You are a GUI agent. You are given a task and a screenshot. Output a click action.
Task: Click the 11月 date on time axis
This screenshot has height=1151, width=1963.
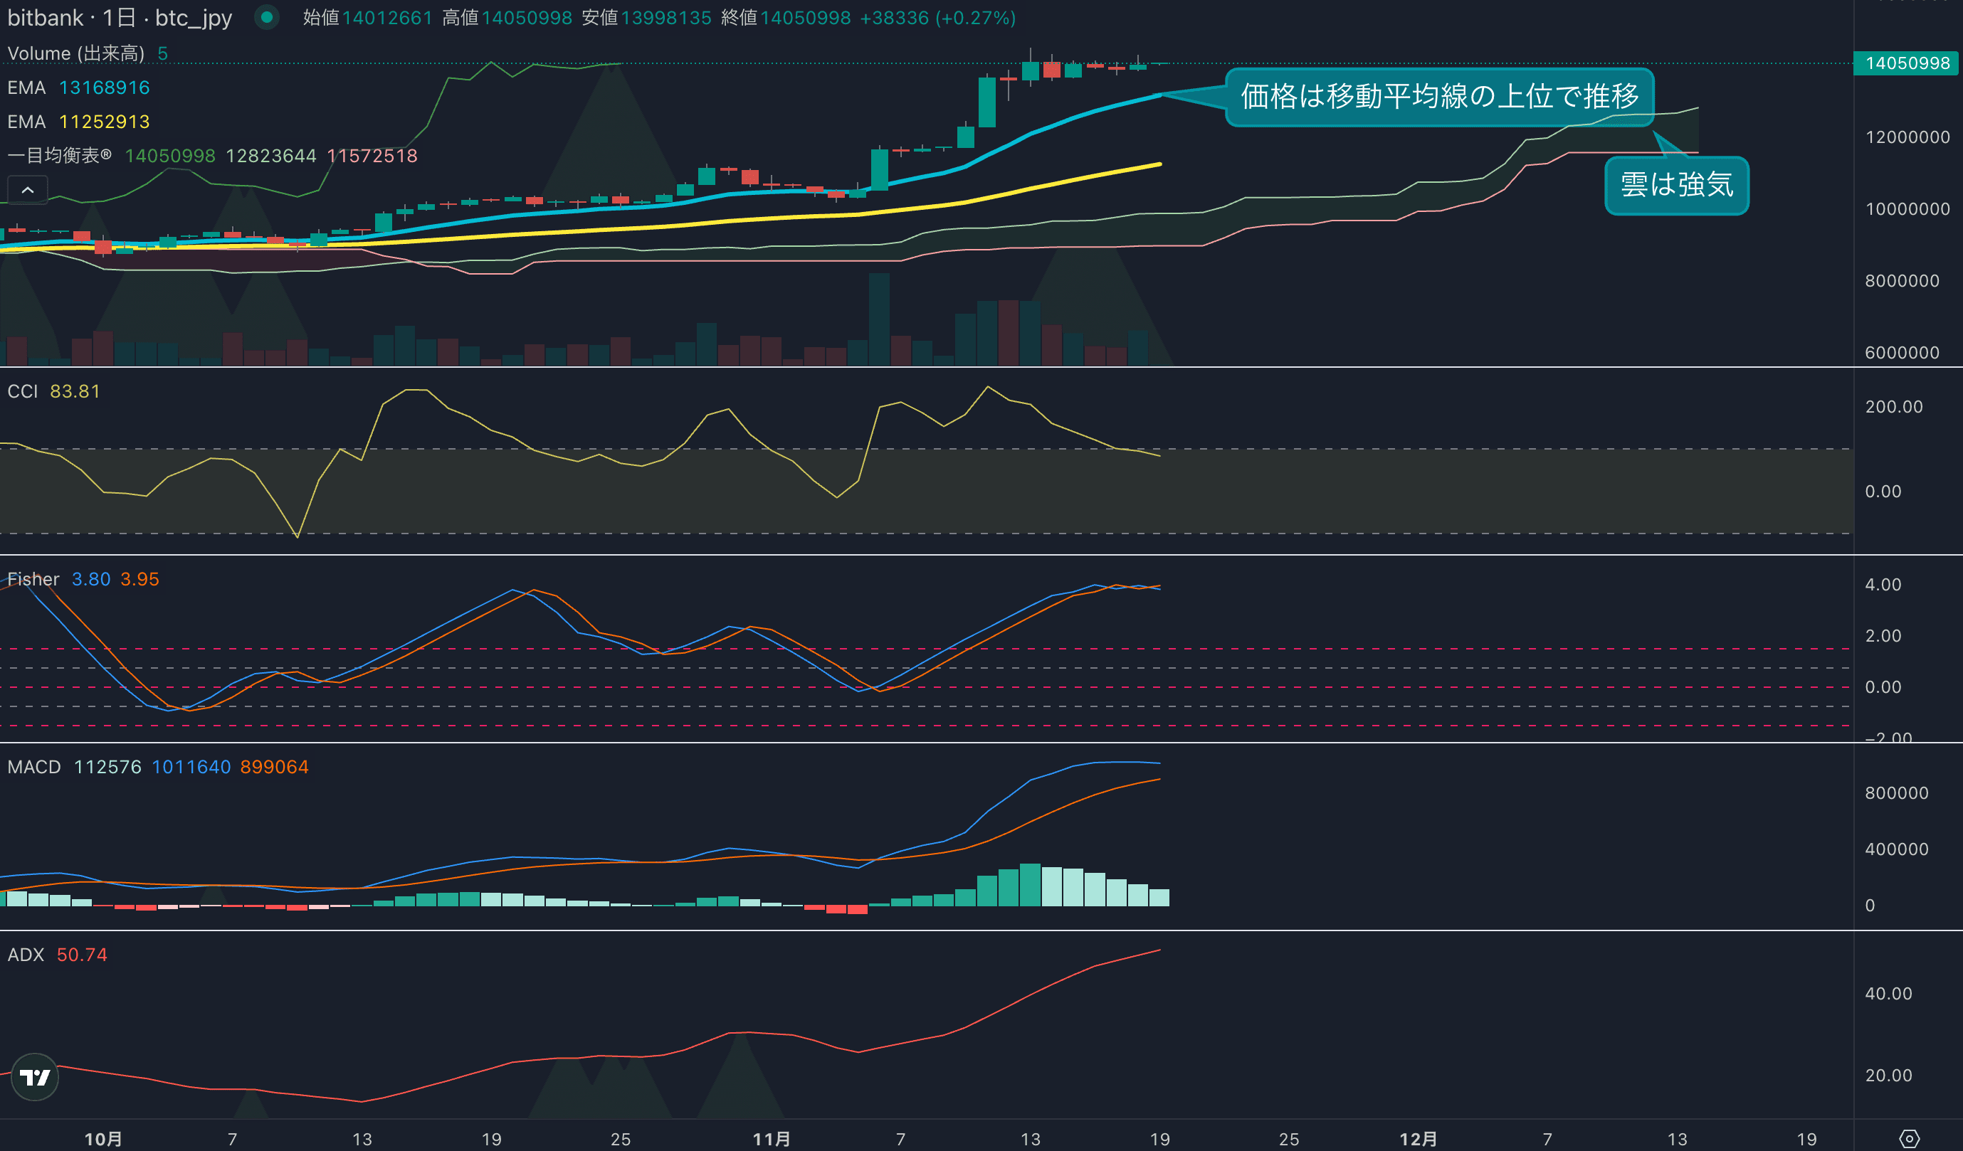click(x=770, y=1138)
